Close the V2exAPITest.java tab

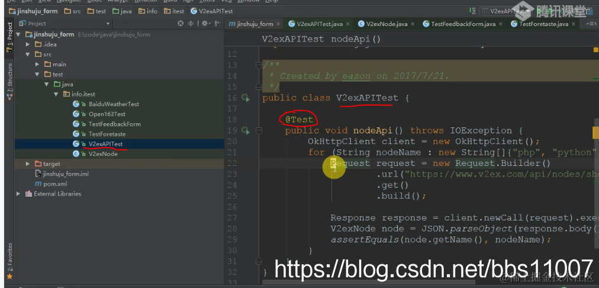(x=347, y=24)
